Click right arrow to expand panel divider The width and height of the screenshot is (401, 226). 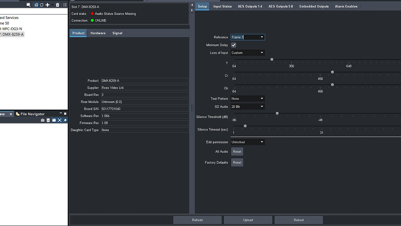(192, 10)
